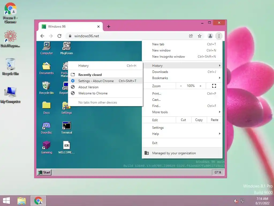The image size is (274, 206).
Task: Select Print... in the menu
Action: 182,94
